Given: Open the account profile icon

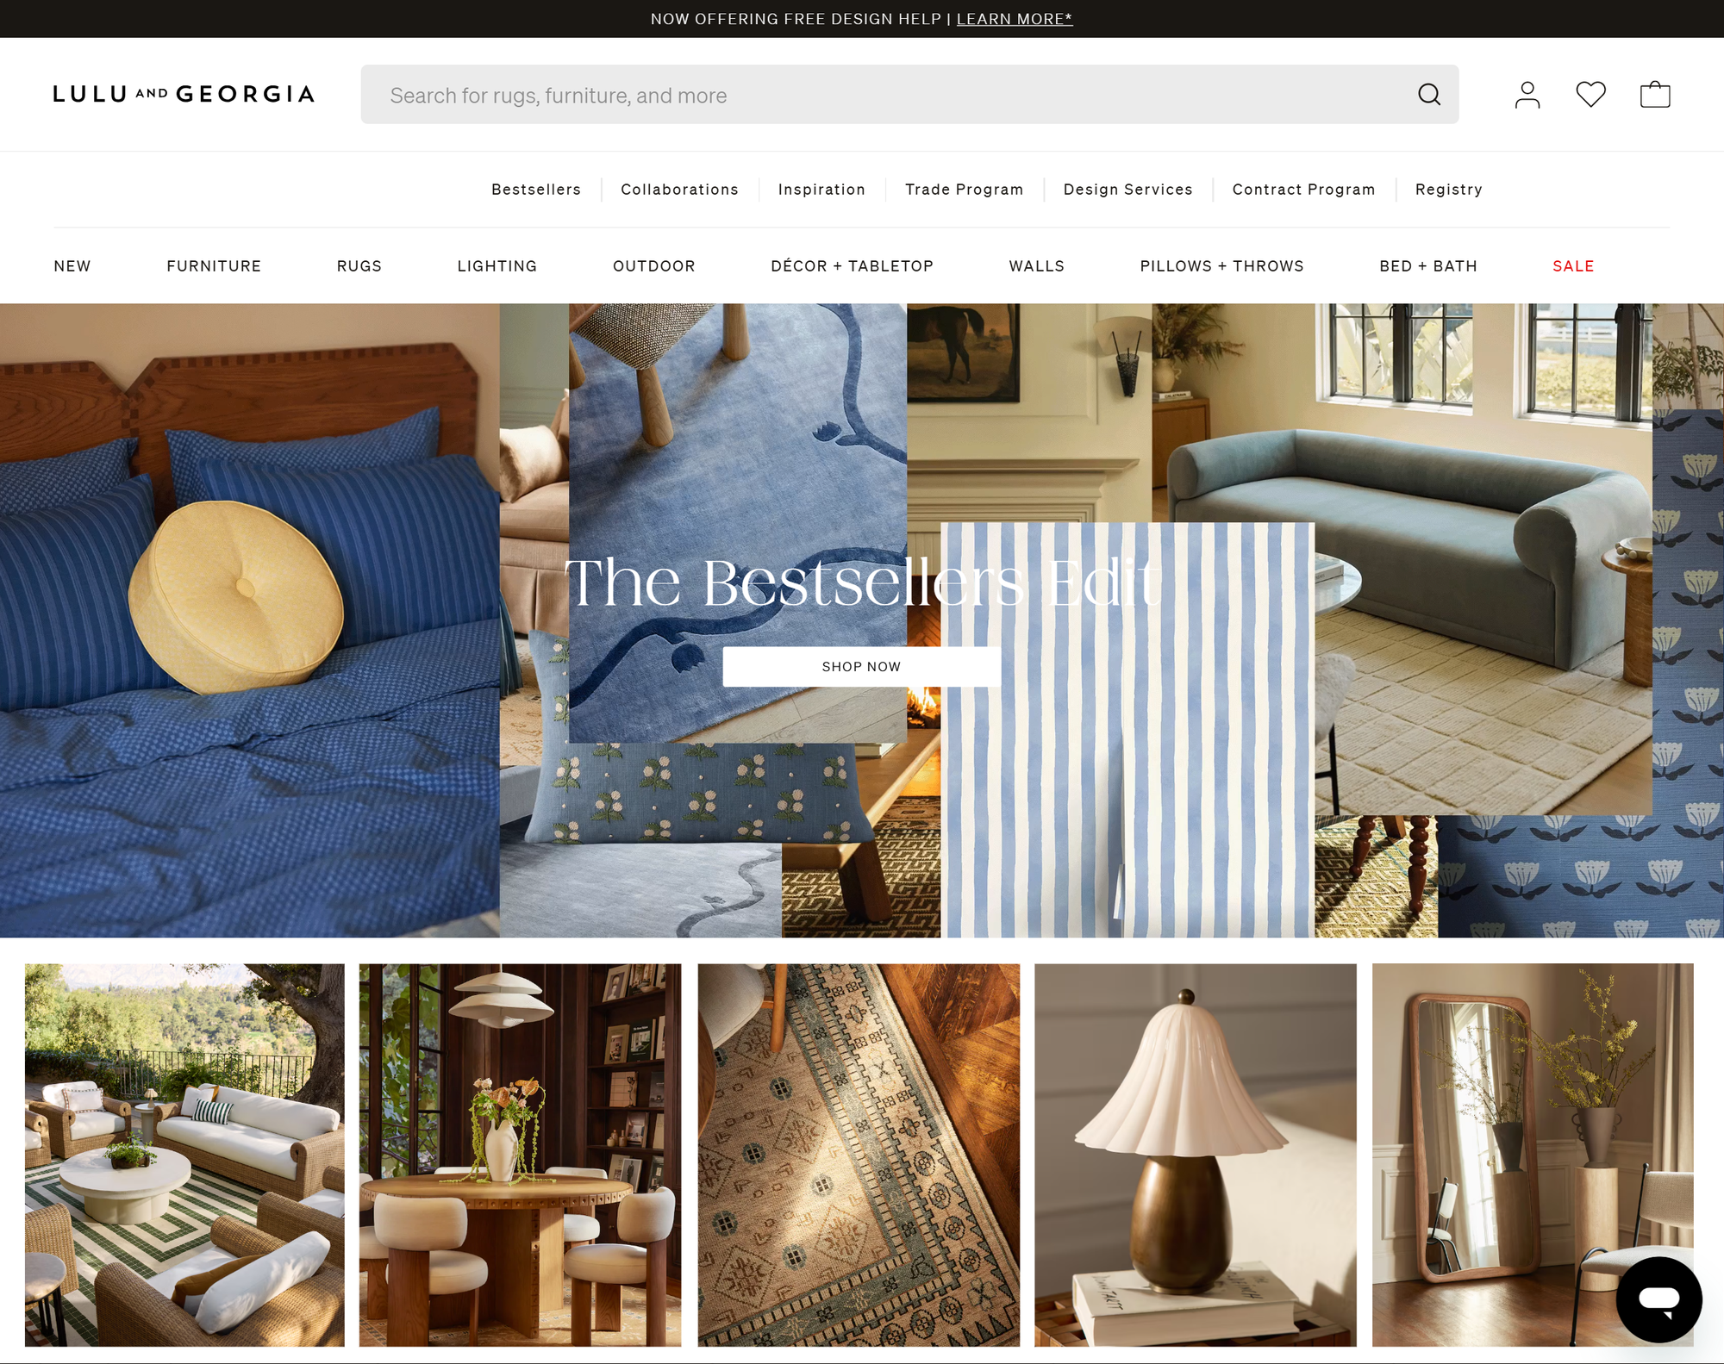Looking at the screenshot, I should tap(1527, 94).
